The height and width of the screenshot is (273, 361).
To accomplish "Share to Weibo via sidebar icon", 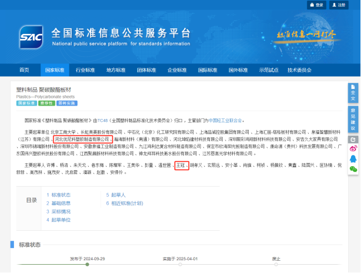I will [353, 148].
